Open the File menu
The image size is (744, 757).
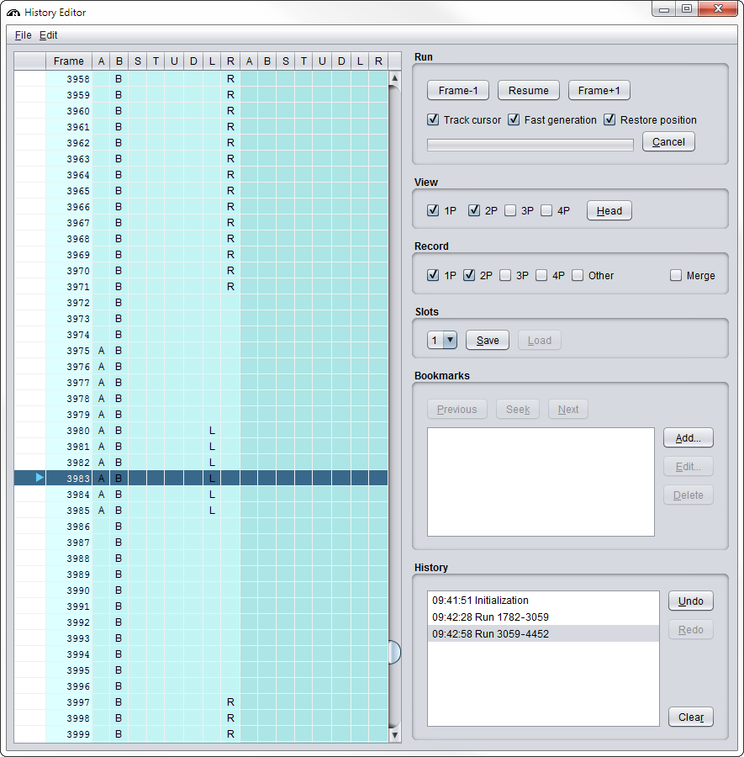(x=23, y=35)
